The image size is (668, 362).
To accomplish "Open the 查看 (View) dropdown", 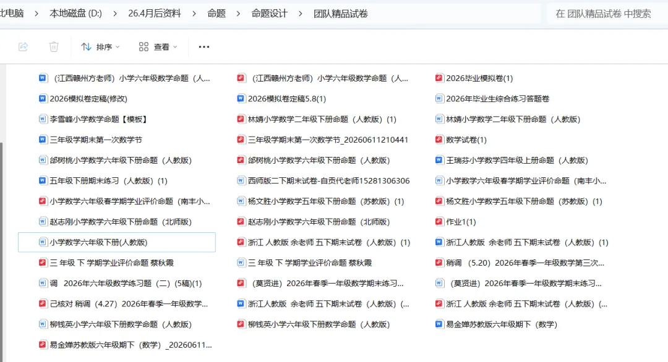I will tap(158, 47).
